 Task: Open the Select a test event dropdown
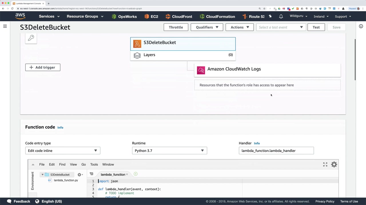click(x=281, y=27)
